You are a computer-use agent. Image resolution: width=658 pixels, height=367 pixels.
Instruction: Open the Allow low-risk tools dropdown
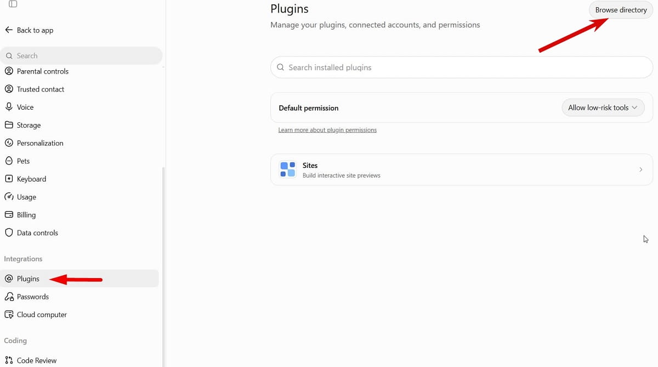click(603, 108)
